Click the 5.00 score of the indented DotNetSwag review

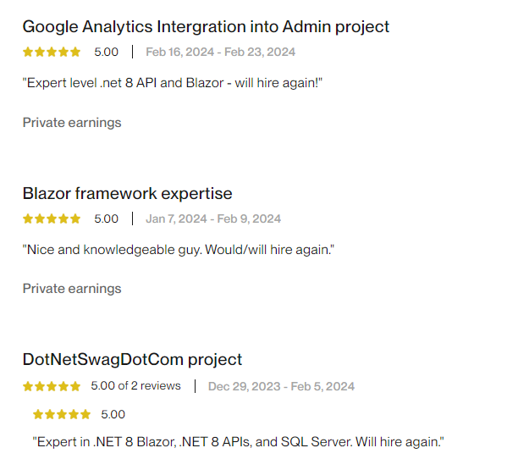pos(113,414)
